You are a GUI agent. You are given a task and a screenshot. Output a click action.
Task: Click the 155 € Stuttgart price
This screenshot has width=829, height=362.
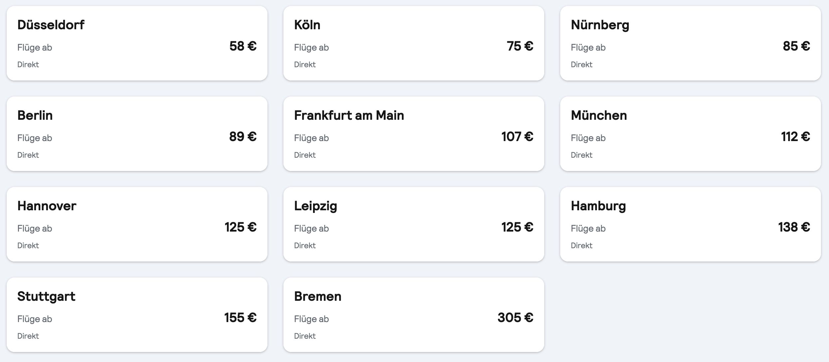pos(240,317)
